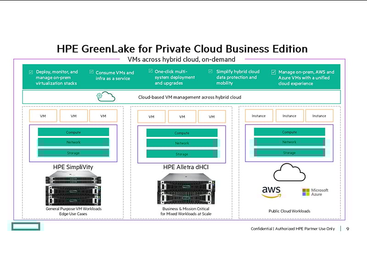Click Compute bar in HPE Alletra dHCI stack
Screen dimensions: 367x275
(182, 133)
